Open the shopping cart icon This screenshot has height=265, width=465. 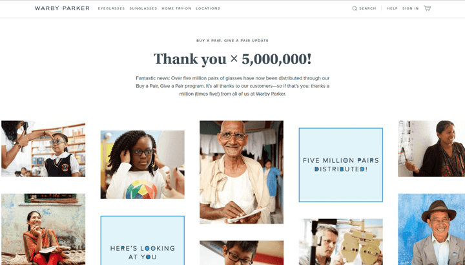427,8
